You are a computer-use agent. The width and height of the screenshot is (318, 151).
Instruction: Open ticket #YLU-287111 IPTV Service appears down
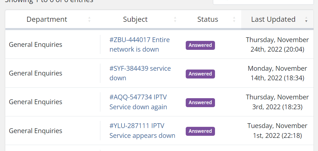tap(142, 130)
